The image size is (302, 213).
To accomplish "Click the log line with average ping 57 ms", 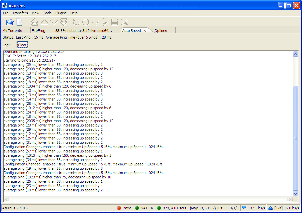I will 53,151.
